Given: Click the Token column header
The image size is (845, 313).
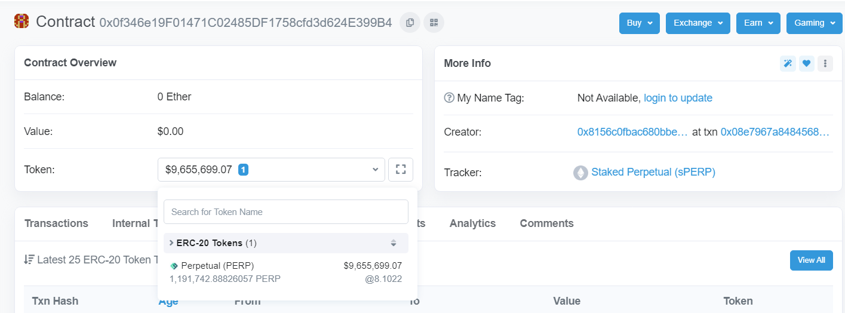Looking at the screenshot, I should click(x=738, y=301).
